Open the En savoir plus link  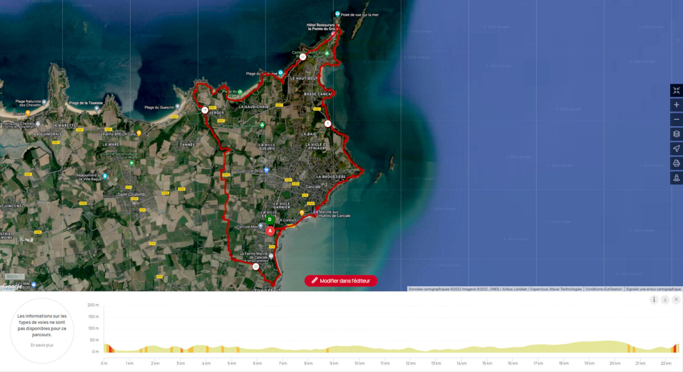pyautogui.click(x=42, y=345)
